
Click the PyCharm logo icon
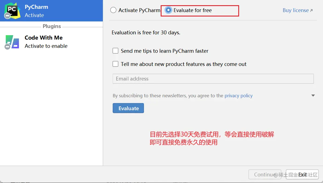13,10
